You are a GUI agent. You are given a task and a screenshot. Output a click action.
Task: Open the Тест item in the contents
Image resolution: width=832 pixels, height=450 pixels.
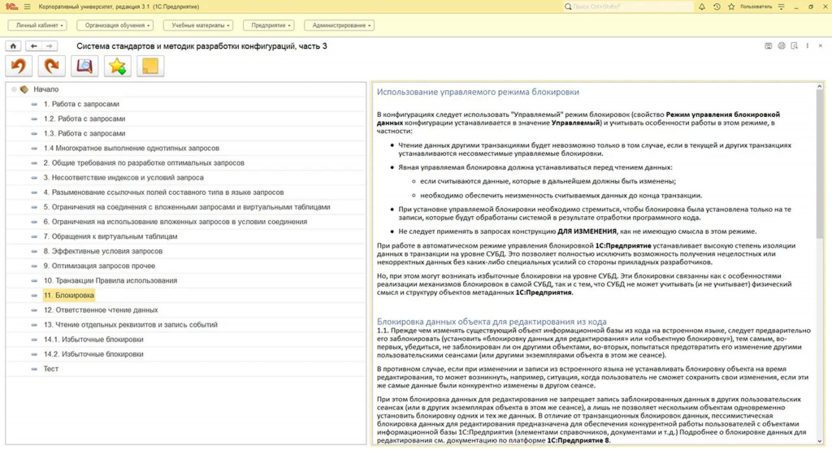(x=51, y=369)
